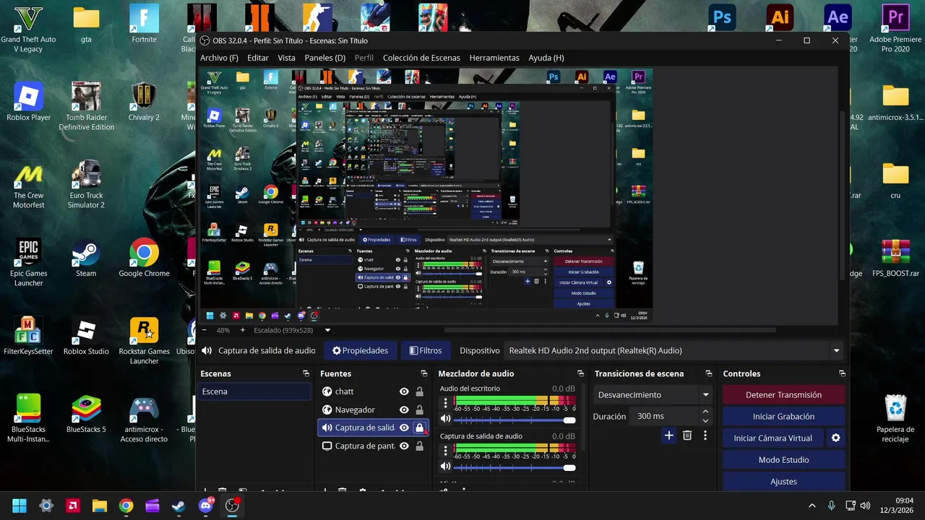
Task: Hide the Captura de pantalla source
Action: pos(404,446)
